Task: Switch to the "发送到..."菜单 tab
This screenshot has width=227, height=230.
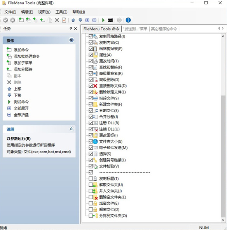Action: (x=135, y=29)
